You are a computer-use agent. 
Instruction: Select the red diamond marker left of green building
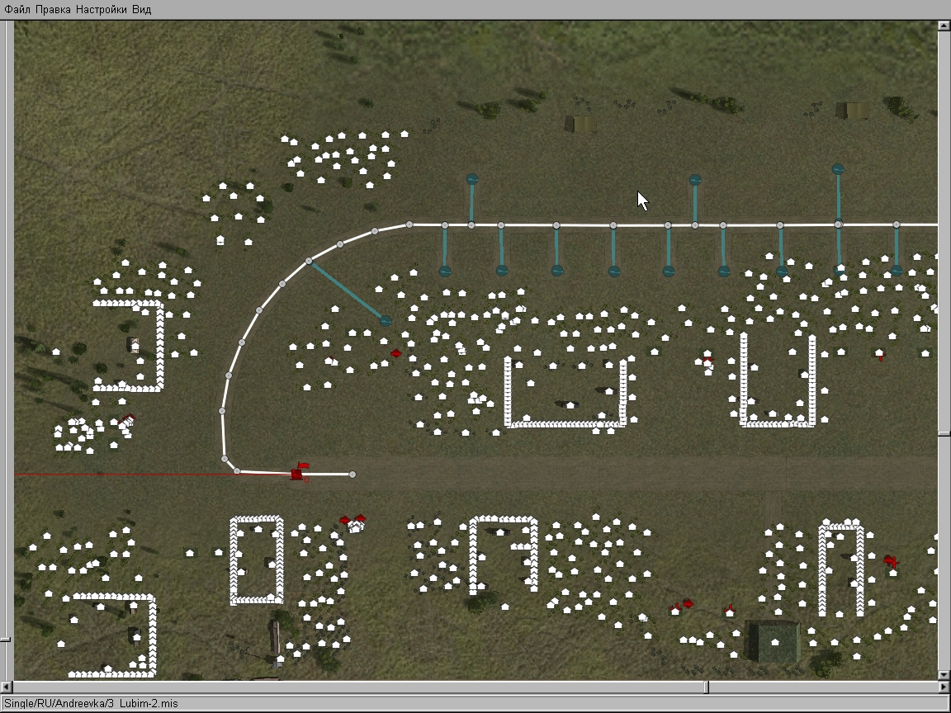click(x=688, y=603)
